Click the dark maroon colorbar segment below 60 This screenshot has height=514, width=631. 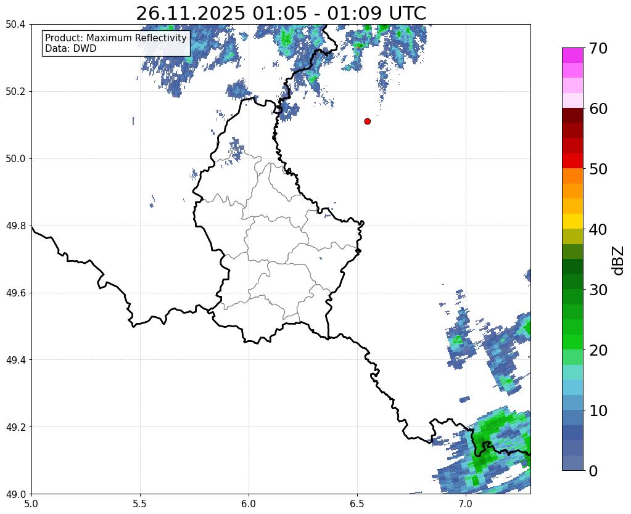click(572, 115)
